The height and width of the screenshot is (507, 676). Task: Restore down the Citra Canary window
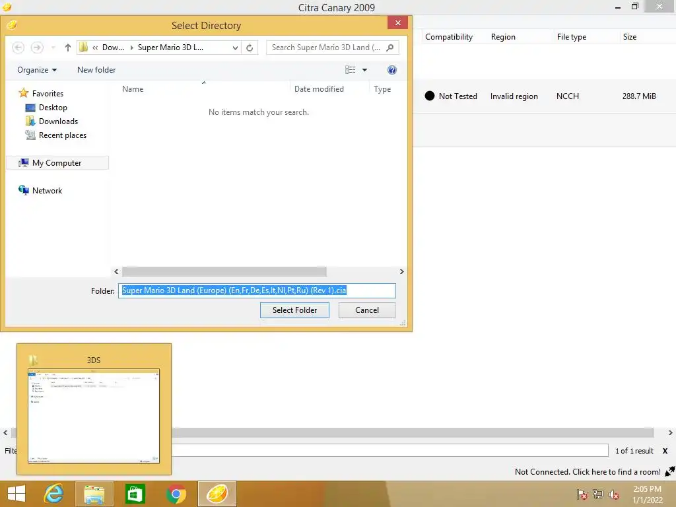634,7
